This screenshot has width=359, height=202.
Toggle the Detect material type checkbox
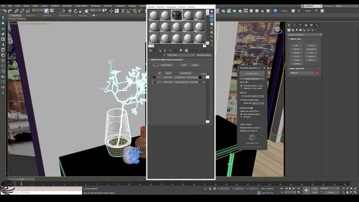(x=241, y=100)
